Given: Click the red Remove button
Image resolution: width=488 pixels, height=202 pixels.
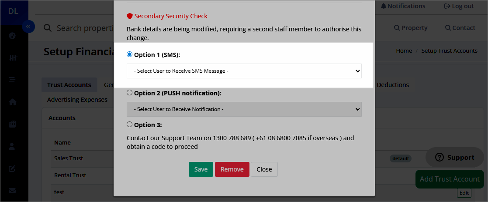Looking at the screenshot, I should [232, 169].
